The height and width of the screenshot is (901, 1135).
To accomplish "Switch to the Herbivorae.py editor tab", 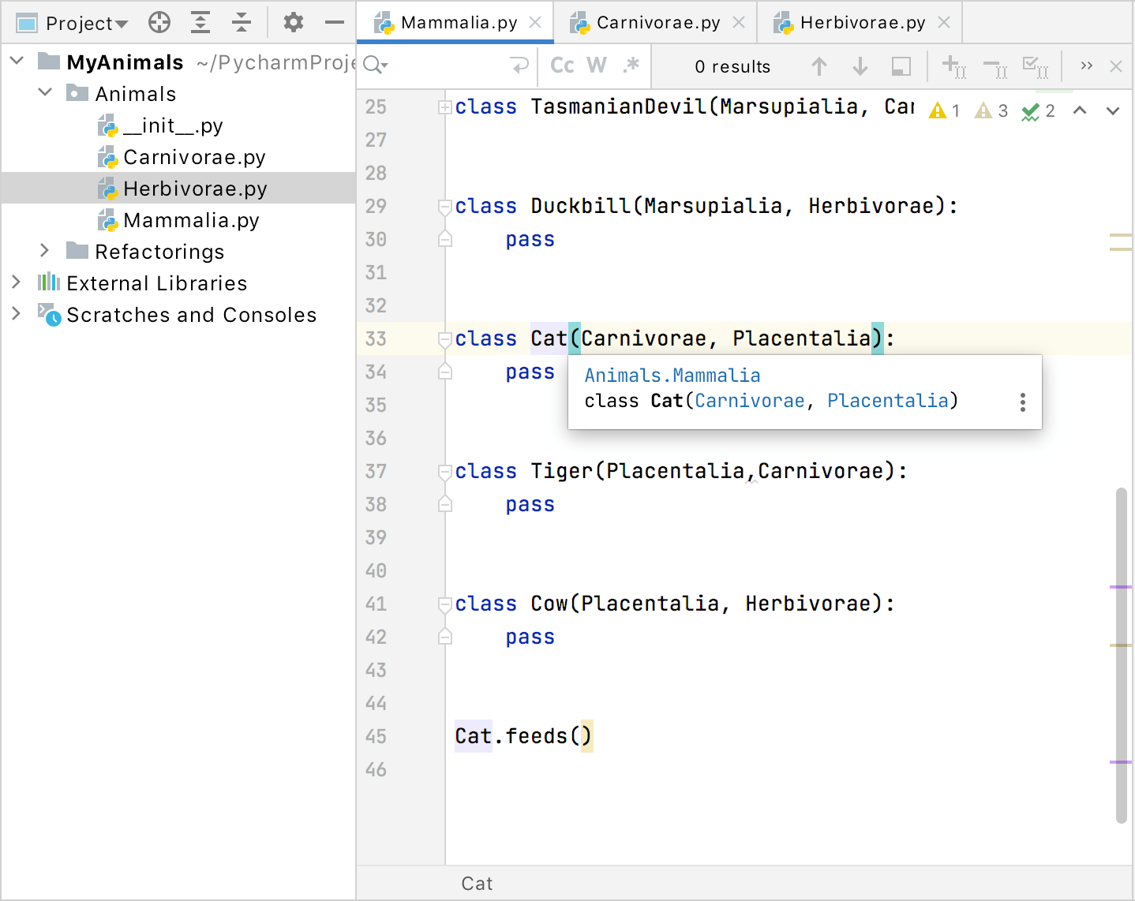I will coord(862,23).
